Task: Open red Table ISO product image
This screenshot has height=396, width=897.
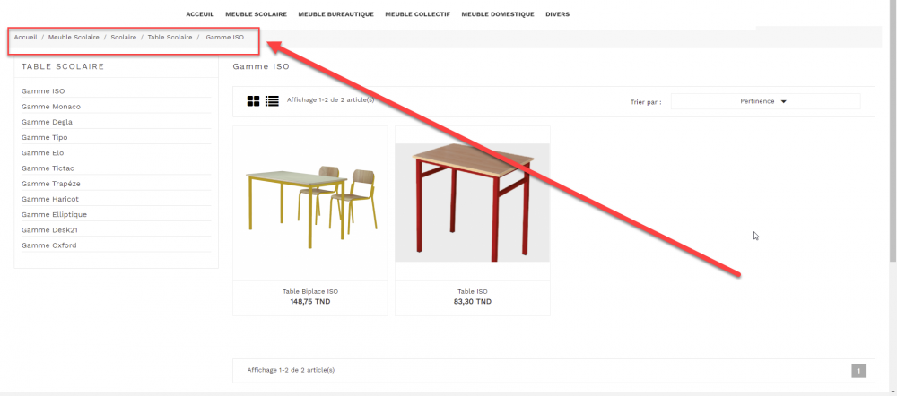Action: click(x=473, y=202)
